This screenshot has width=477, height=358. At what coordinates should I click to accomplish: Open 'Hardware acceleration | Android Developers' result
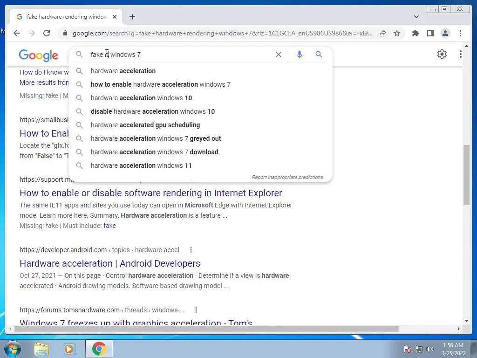tap(110, 263)
